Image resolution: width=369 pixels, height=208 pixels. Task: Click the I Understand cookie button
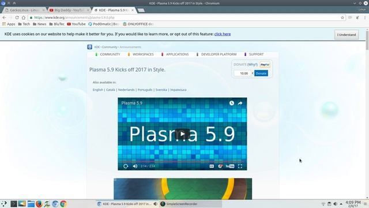pos(347,35)
